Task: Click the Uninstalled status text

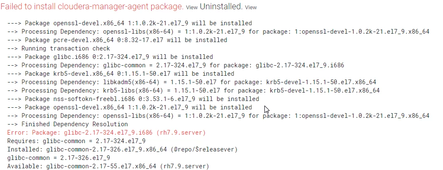Action: (x=221, y=7)
